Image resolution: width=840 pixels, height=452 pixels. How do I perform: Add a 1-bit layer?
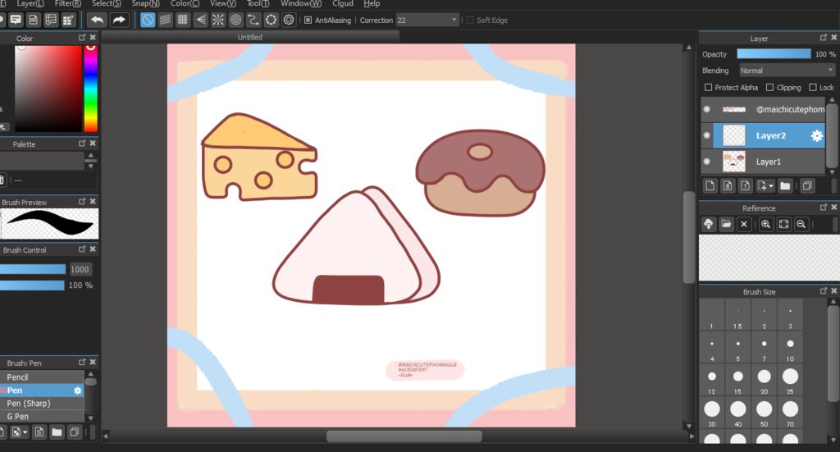point(745,186)
